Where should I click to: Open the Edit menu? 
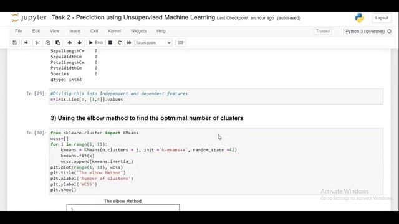36,31
